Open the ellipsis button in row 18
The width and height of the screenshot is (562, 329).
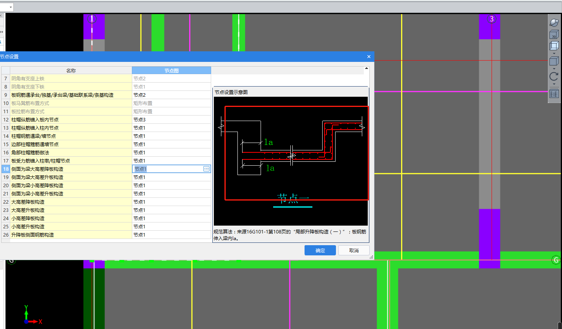coord(206,169)
